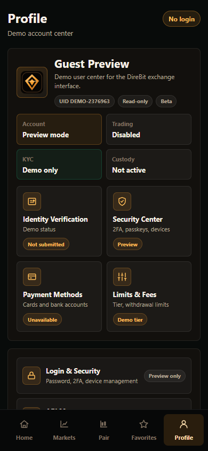Click the Profile page heading

pos(27,19)
